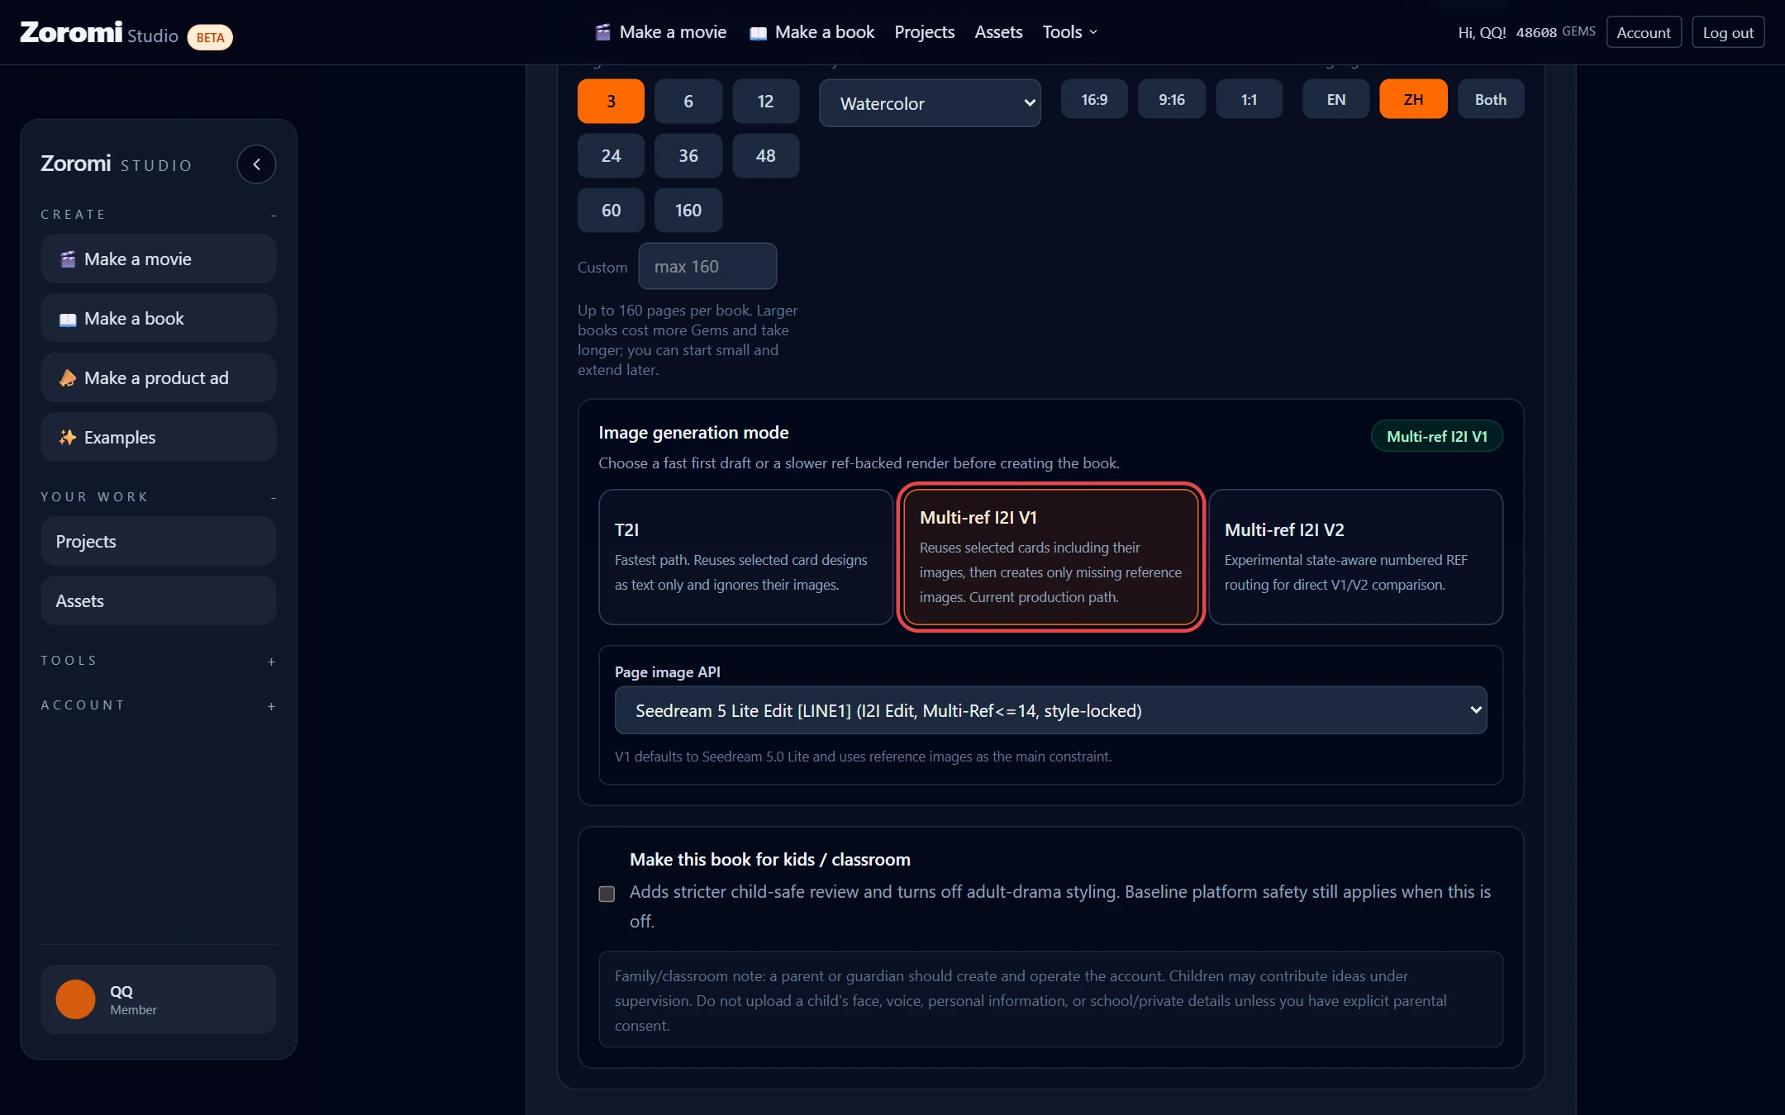
Task: Click the green Multi-ref I2I V1 badge
Action: point(1436,436)
